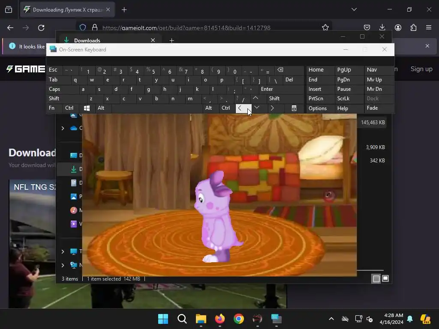Click the 145,463 KB file size cell

pyautogui.click(x=373, y=123)
